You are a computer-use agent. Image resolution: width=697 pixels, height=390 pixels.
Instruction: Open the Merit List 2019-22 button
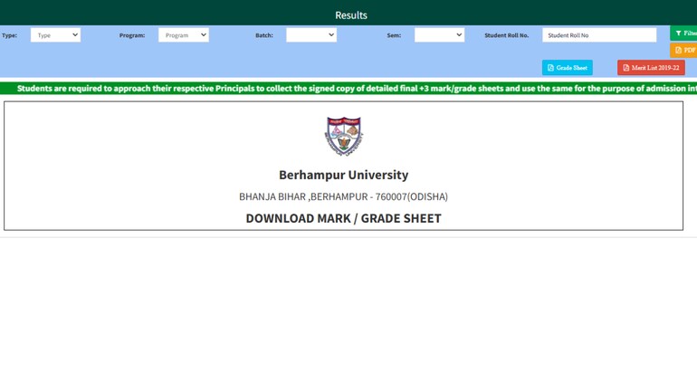pos(651,68)
